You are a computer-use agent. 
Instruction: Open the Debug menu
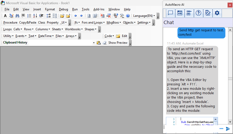pos(63,9)
